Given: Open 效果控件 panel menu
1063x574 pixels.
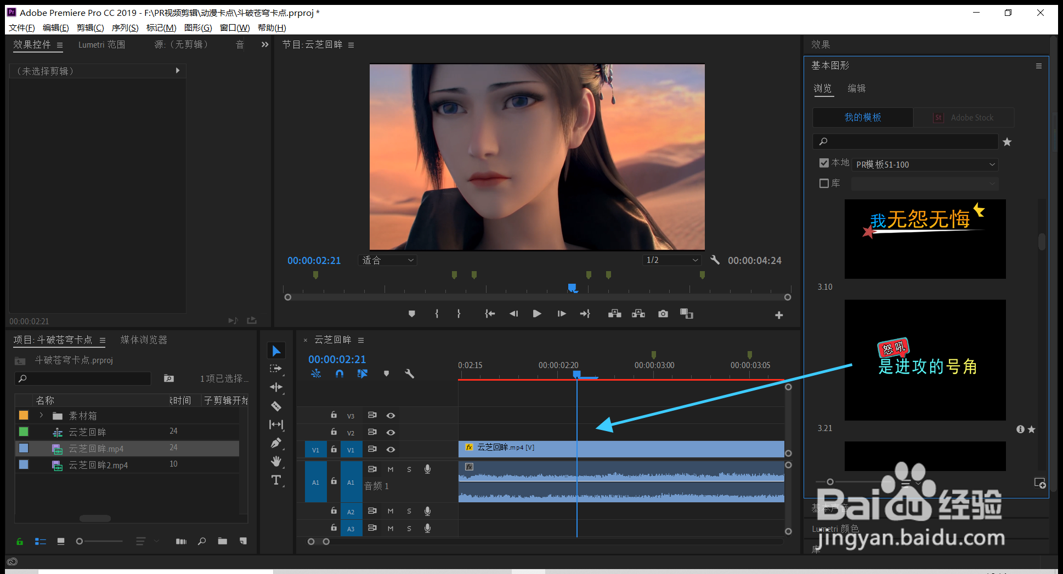Looking at the screenshot, I should click(x=60, y=45).
